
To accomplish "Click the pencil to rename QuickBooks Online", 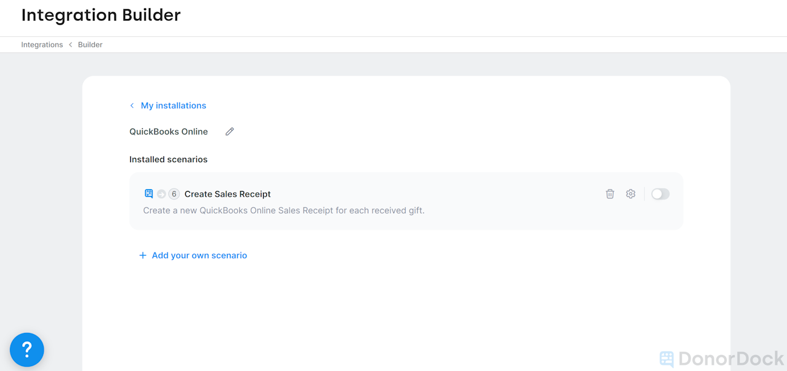I will coord(229,131).
